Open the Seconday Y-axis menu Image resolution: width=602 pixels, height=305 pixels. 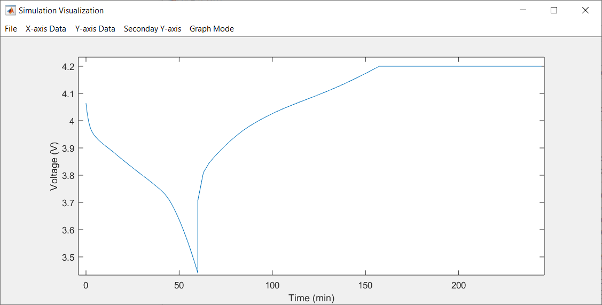tap(152, 29)
